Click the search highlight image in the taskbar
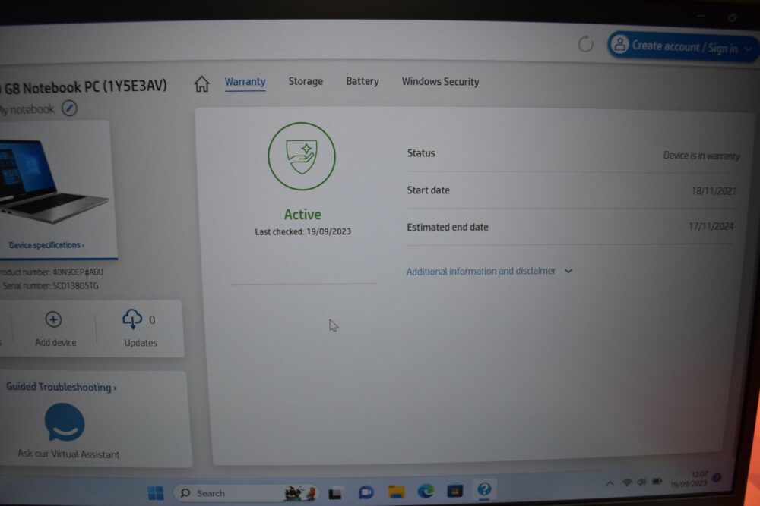 coord(300,493)
